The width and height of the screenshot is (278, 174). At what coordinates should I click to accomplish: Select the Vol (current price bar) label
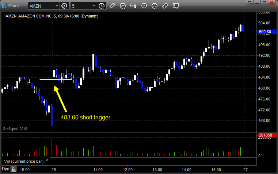(x=24, y=161)
